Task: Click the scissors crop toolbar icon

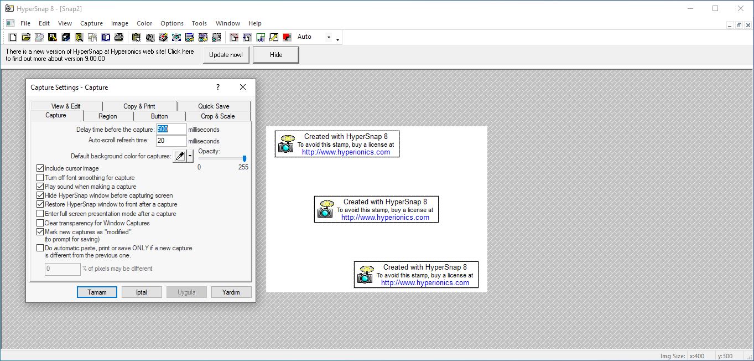Action: coord(261,37)
